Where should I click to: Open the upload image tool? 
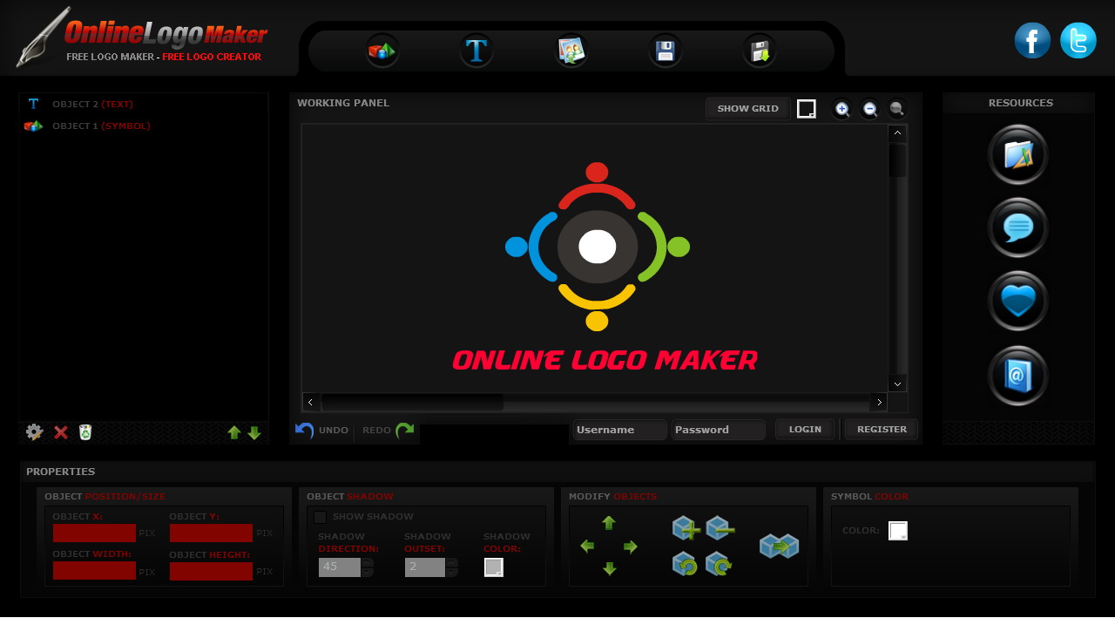(571, 51)
